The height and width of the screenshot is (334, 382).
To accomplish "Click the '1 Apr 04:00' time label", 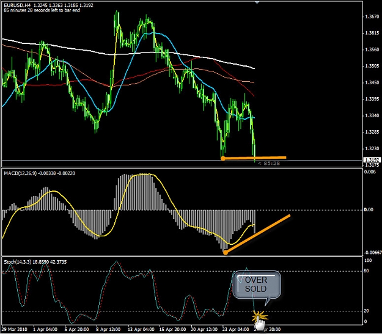I will click(45, 329).
